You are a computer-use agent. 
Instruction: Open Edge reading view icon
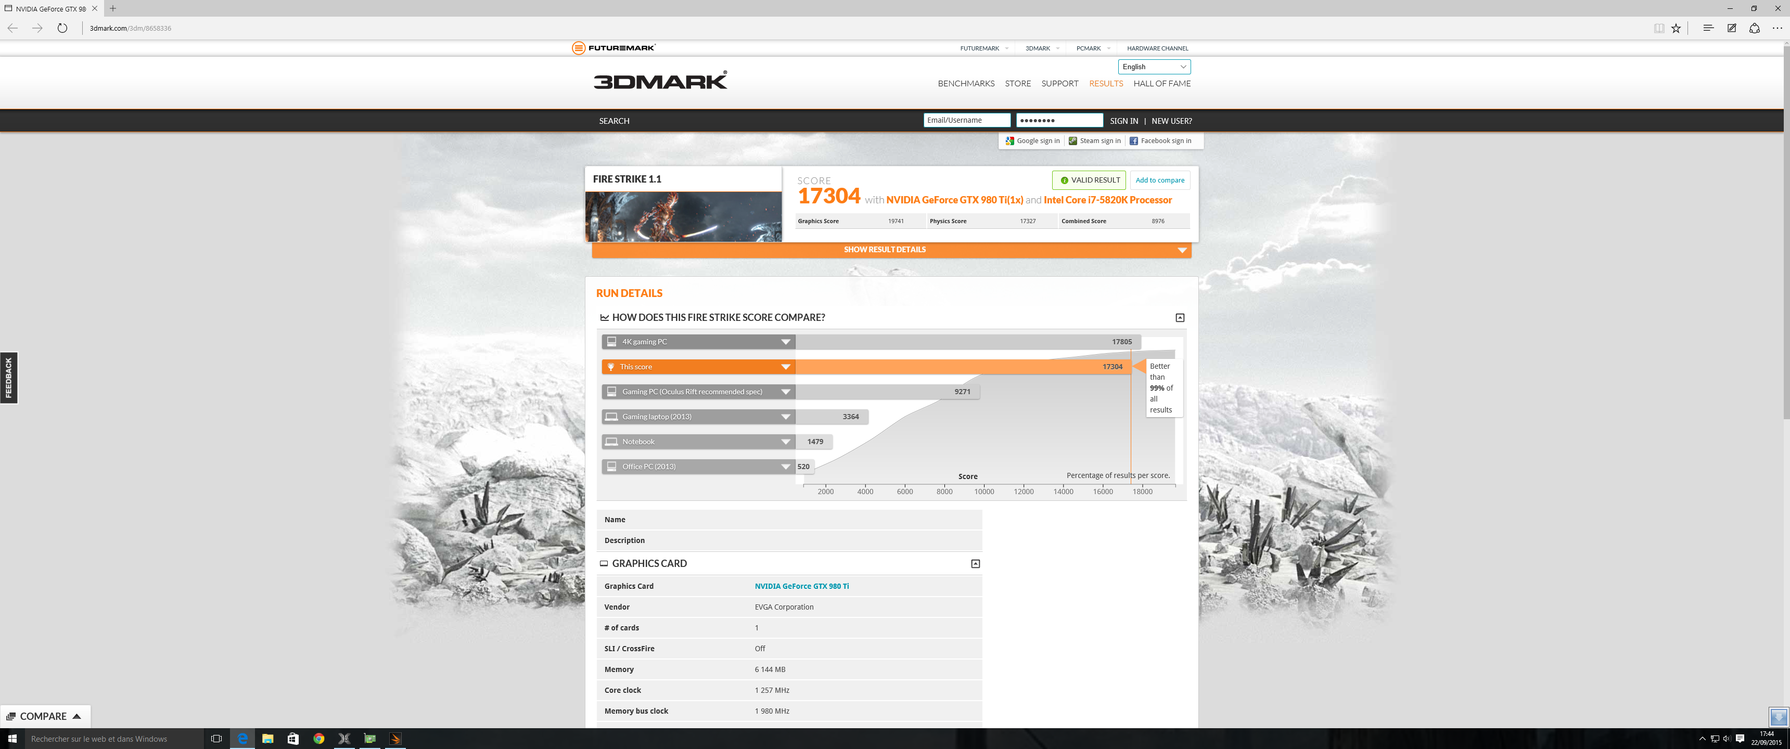[1659, 29]
